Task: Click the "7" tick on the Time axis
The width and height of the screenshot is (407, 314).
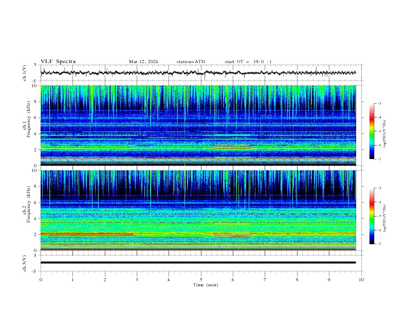Action: tap(265, 280)
